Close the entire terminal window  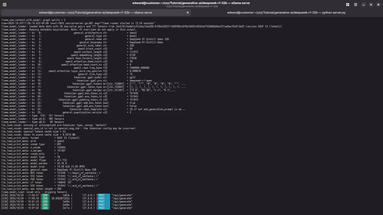(378, 4)
